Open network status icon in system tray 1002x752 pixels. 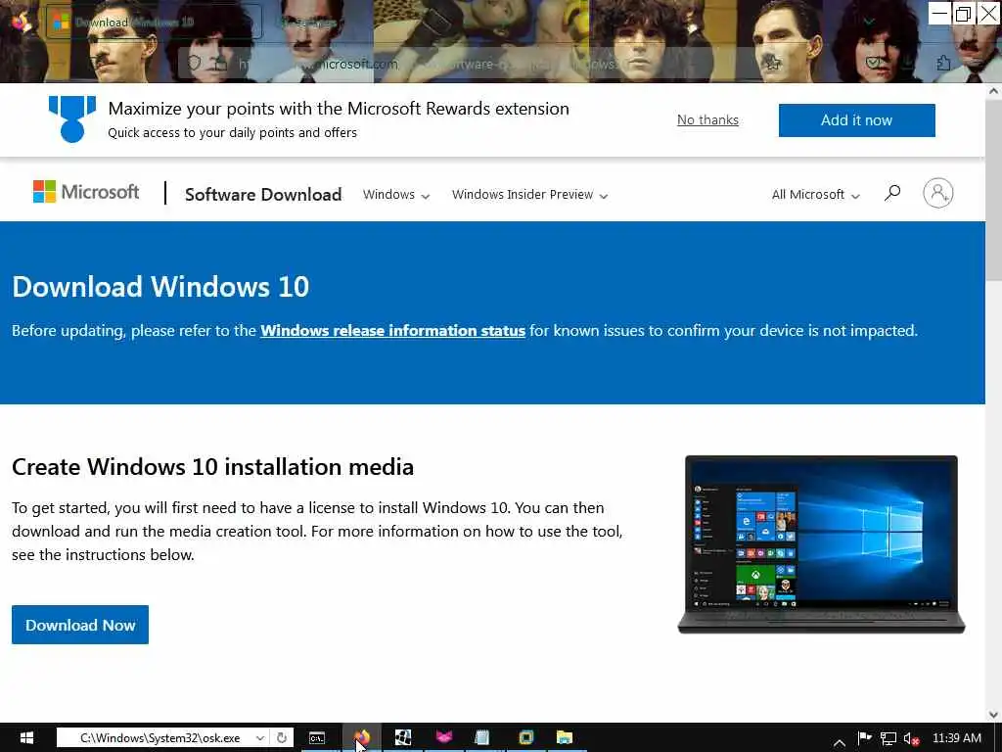coord(888,738)
